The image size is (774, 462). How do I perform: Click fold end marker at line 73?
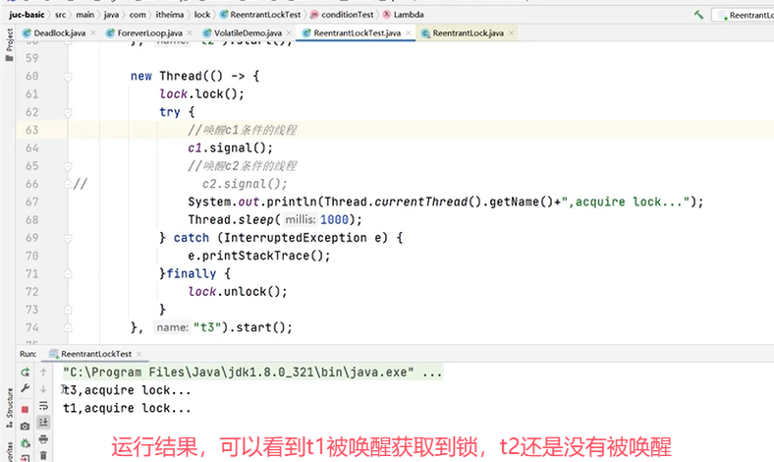point(68,310)
